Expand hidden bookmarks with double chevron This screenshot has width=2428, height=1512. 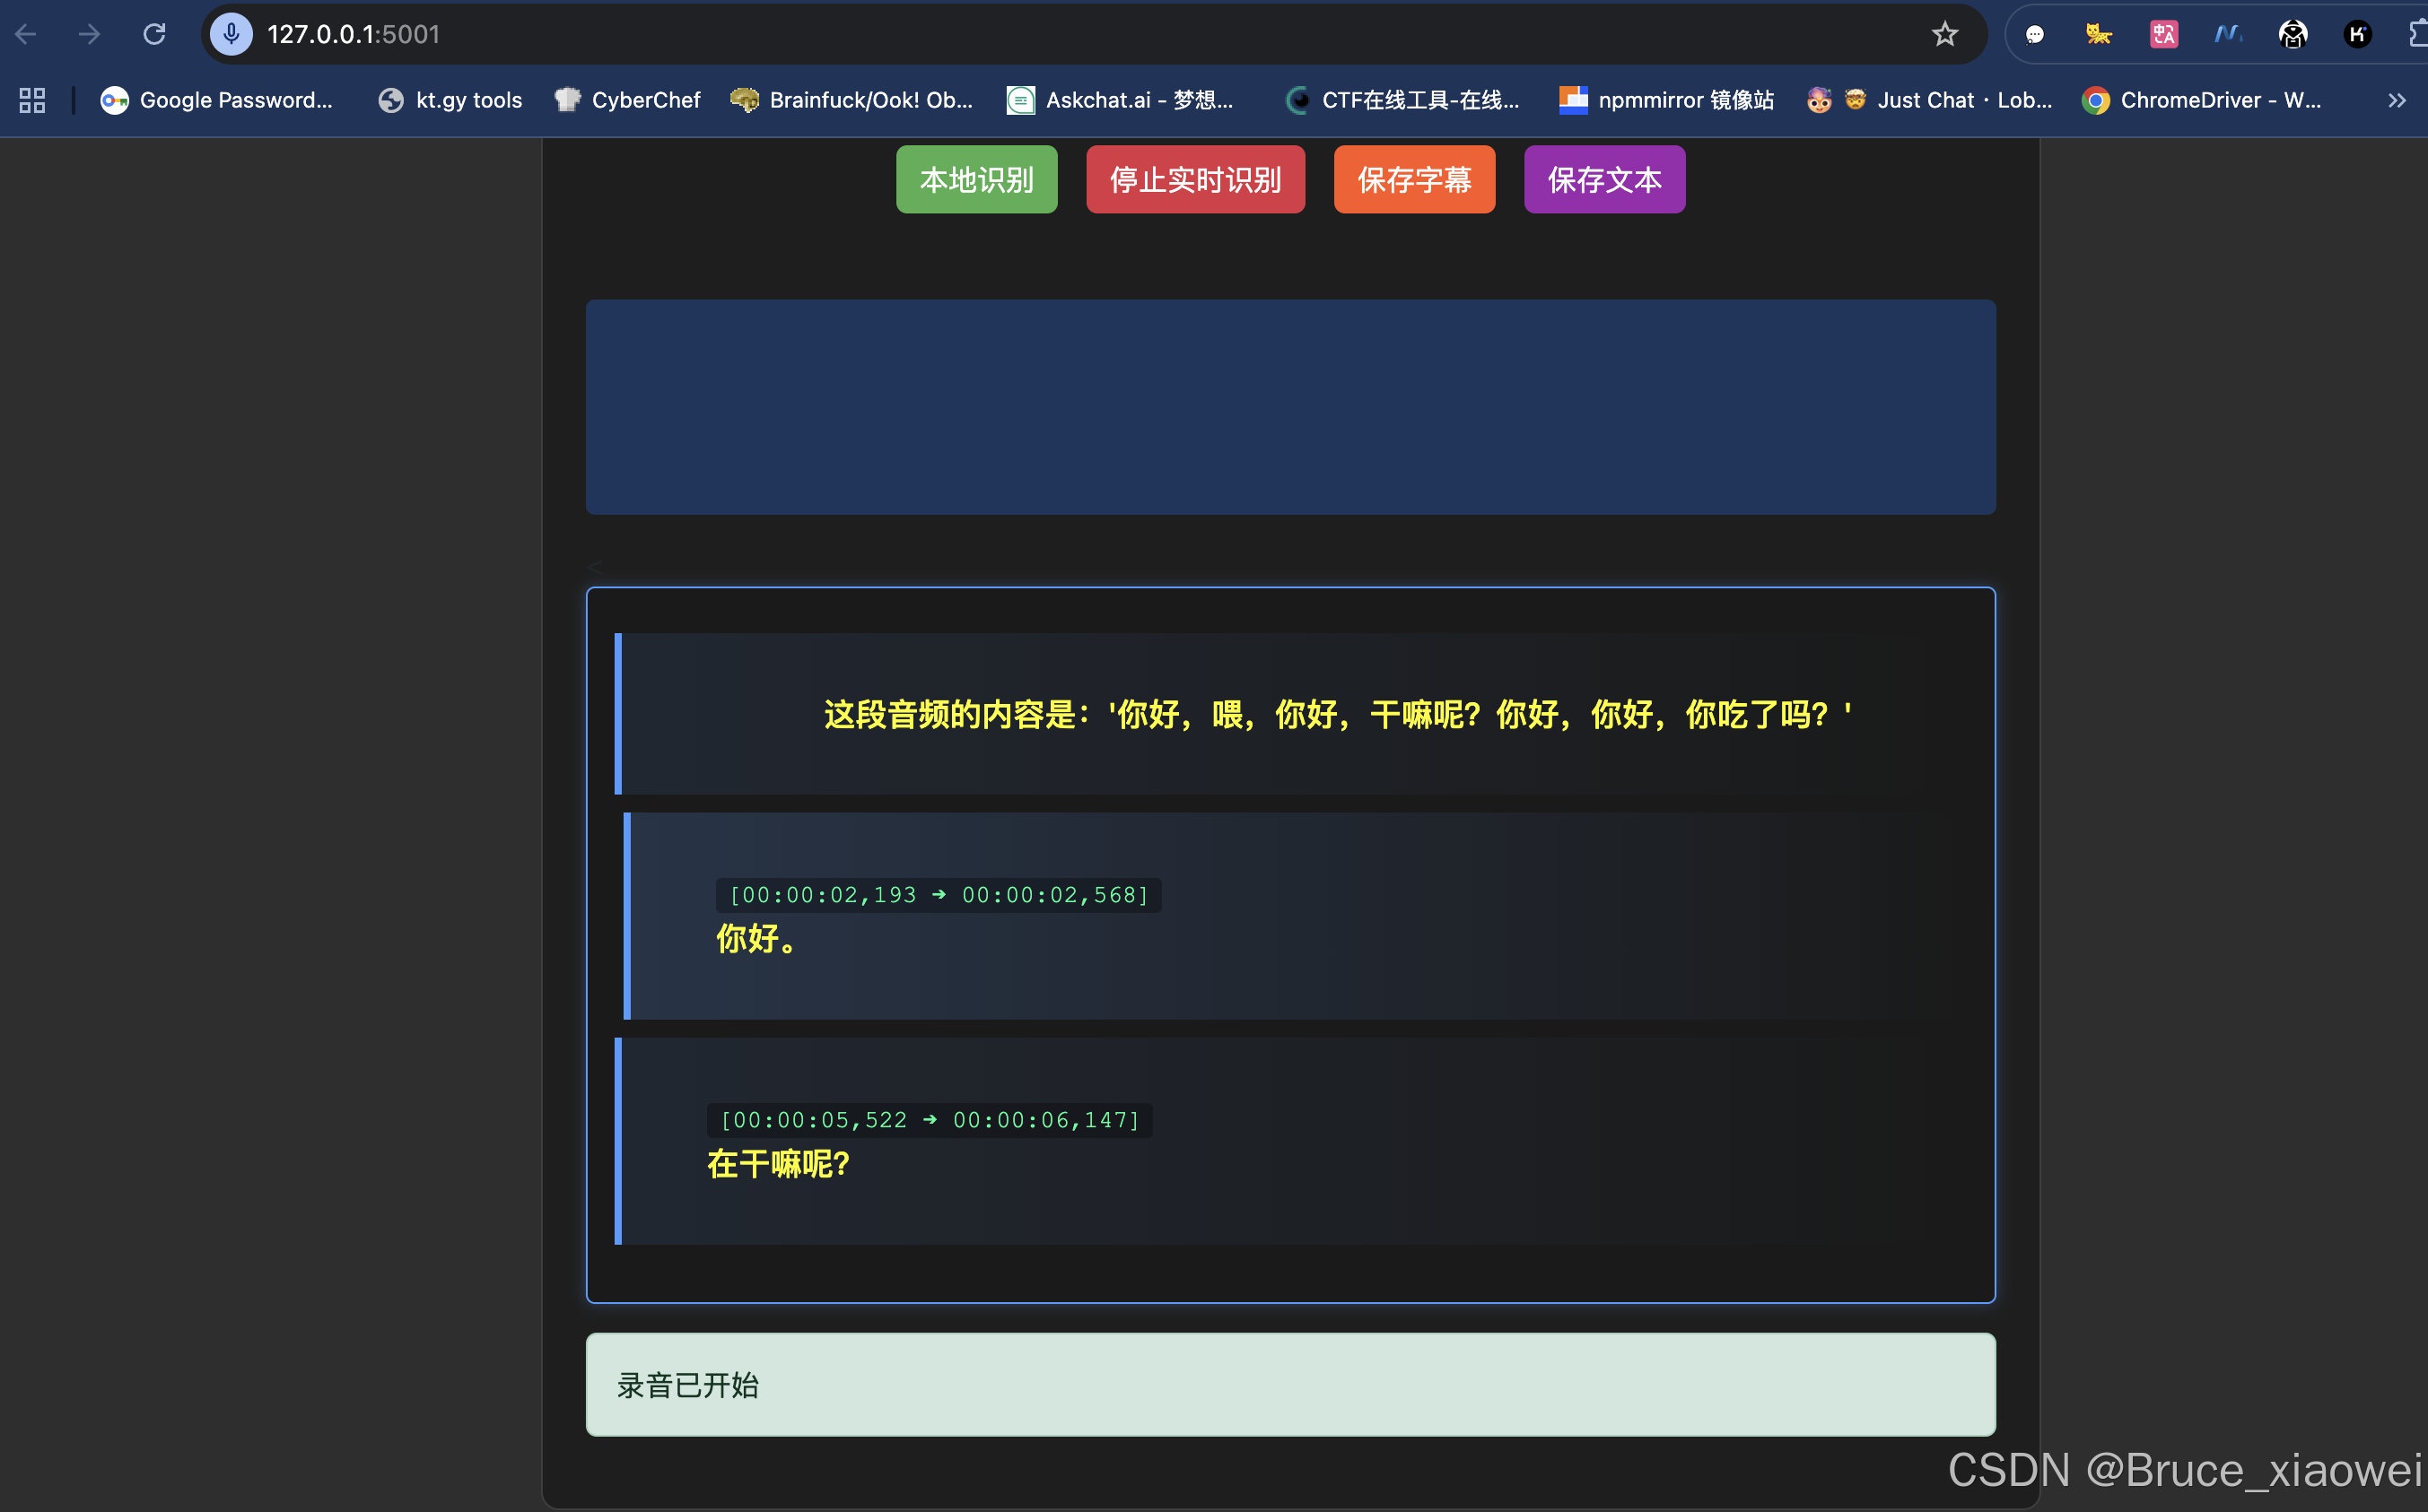point(2396,100)
